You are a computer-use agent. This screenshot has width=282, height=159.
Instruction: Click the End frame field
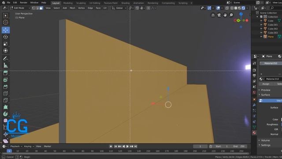tap(239, 146)
